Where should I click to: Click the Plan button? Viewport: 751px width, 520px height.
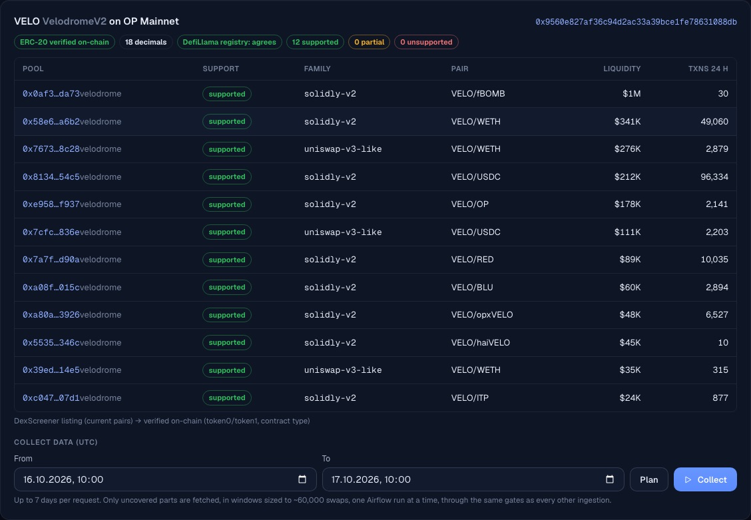tap(648, 479)
